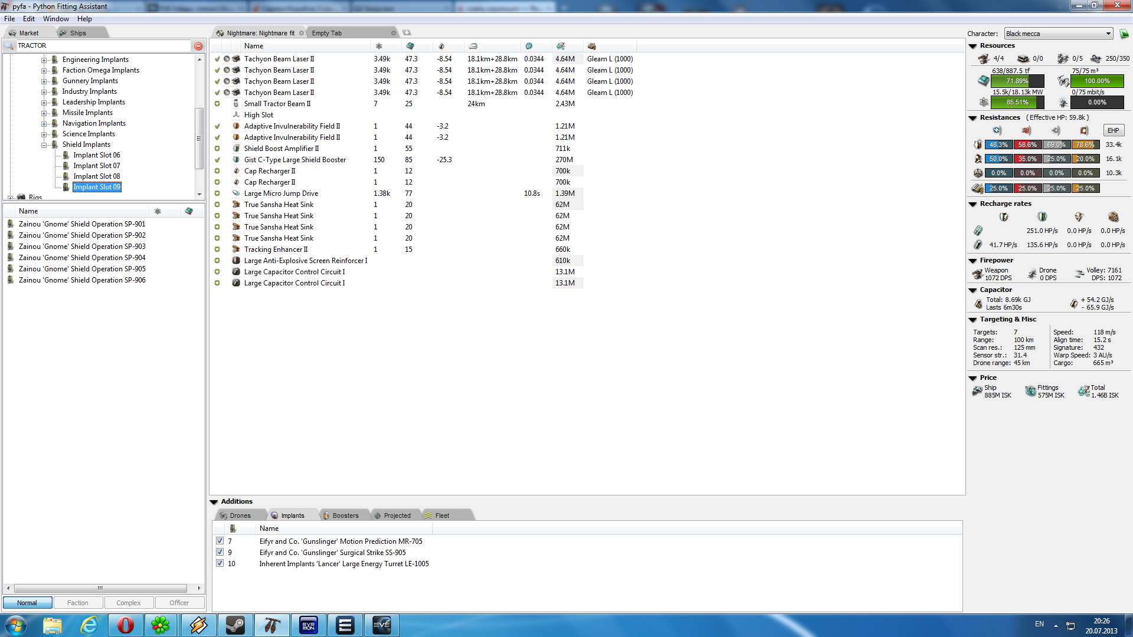Switch to the Boosters tab
The image size is (1133, 637).
(x=345, y=515)
